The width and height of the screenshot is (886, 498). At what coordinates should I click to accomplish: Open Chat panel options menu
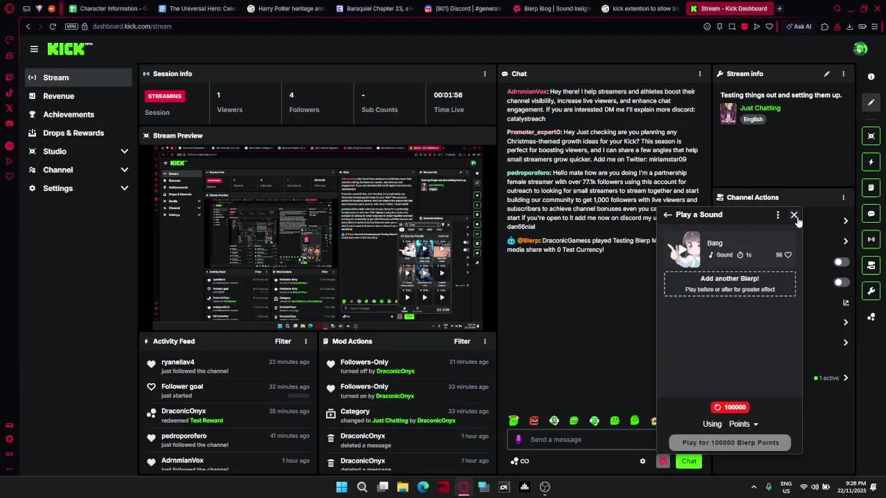click(700, 74)
